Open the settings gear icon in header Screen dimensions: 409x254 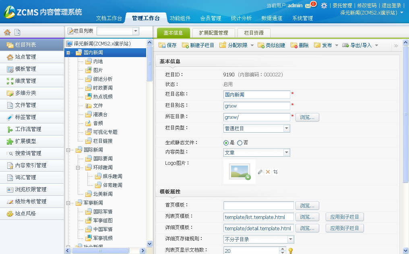click(324, 6)
